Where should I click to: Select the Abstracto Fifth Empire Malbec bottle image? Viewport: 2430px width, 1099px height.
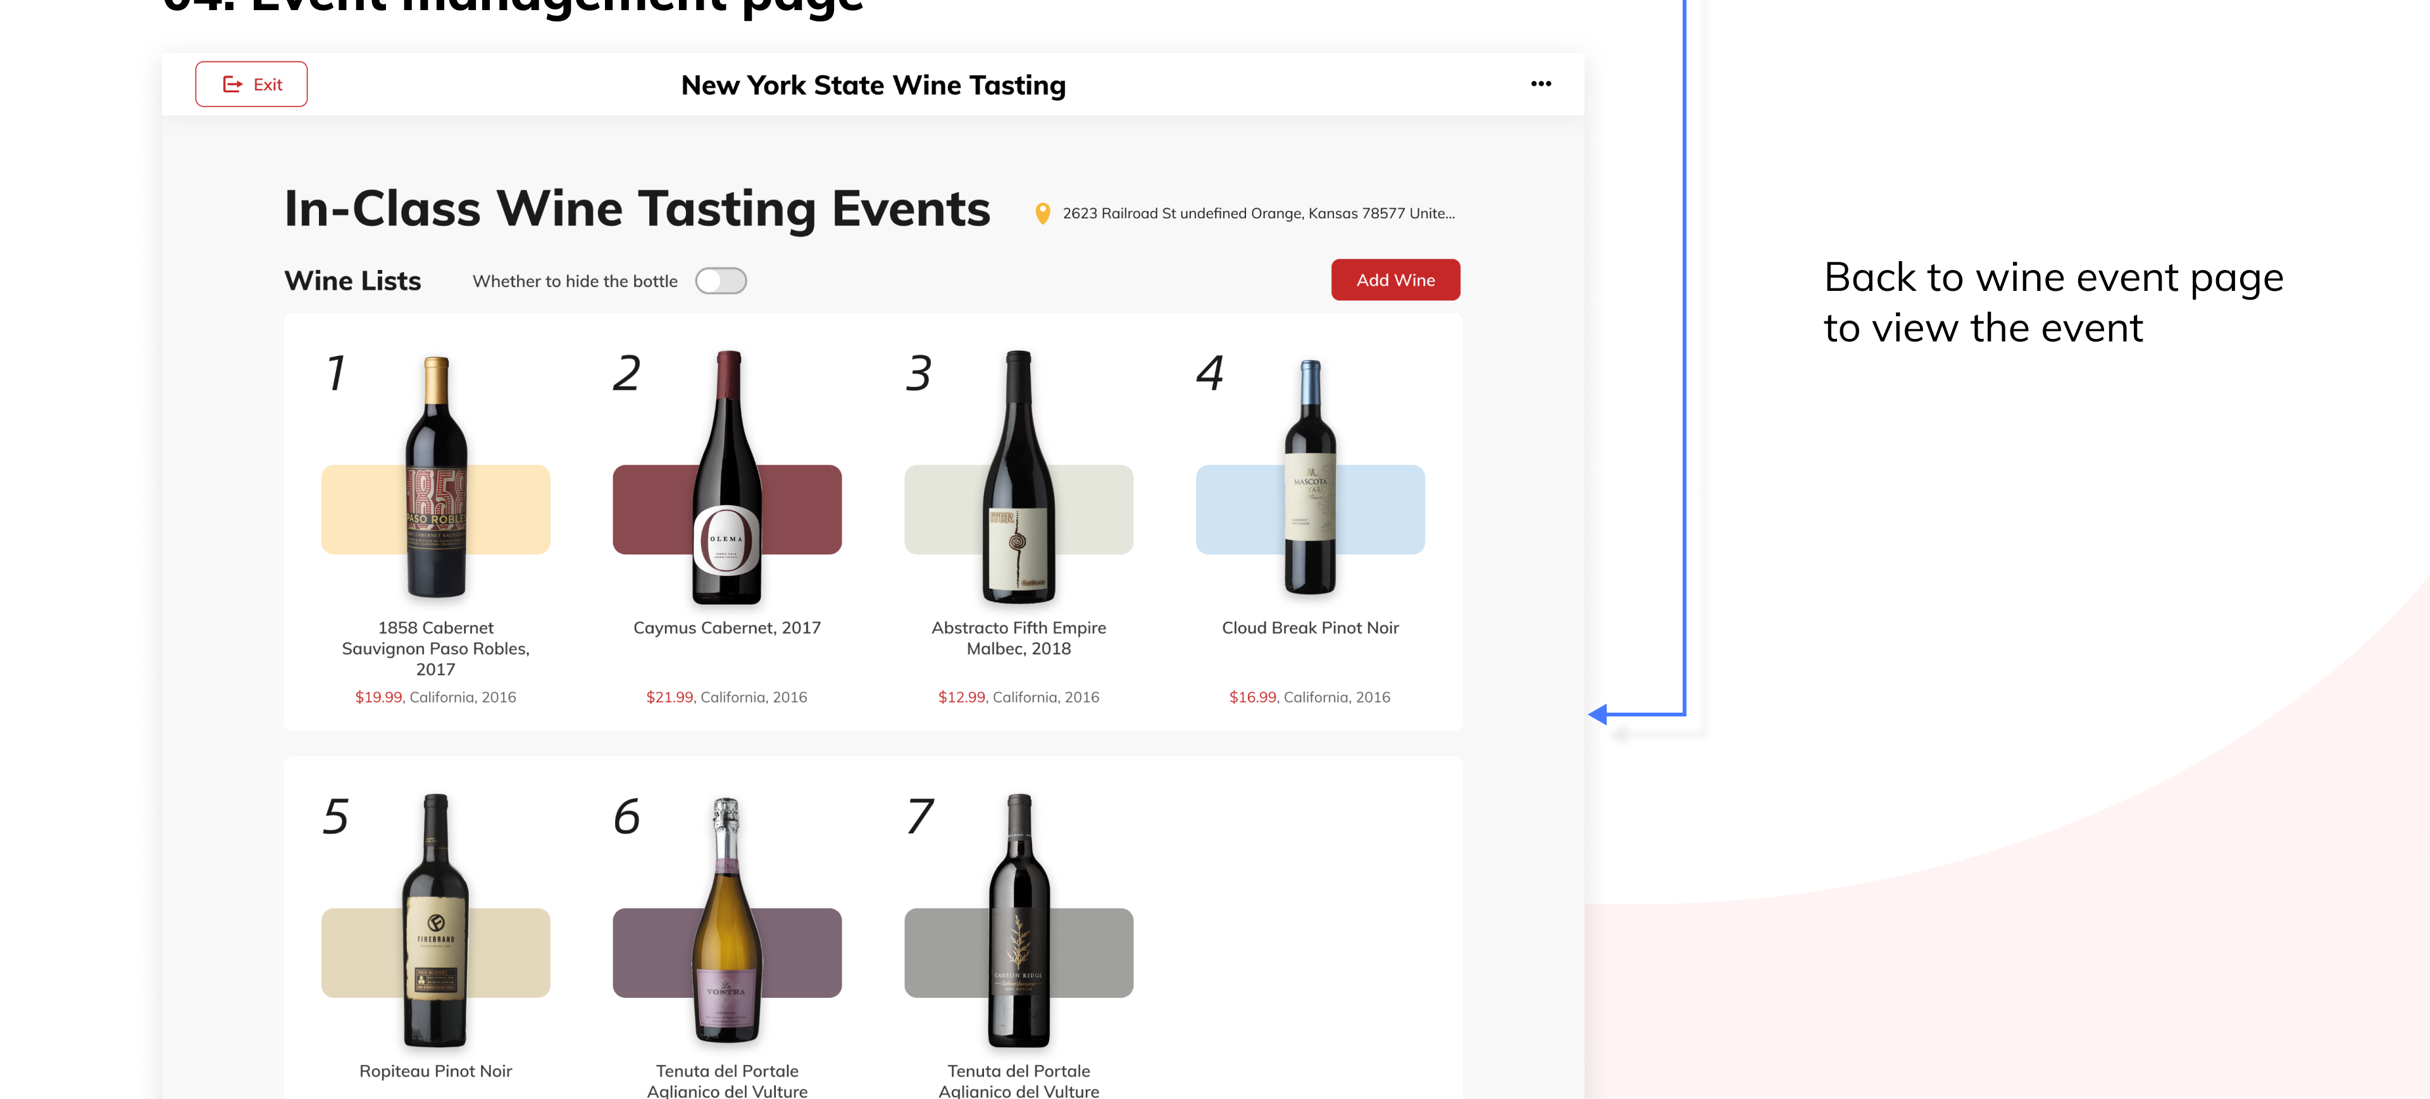pos(1019,477)
